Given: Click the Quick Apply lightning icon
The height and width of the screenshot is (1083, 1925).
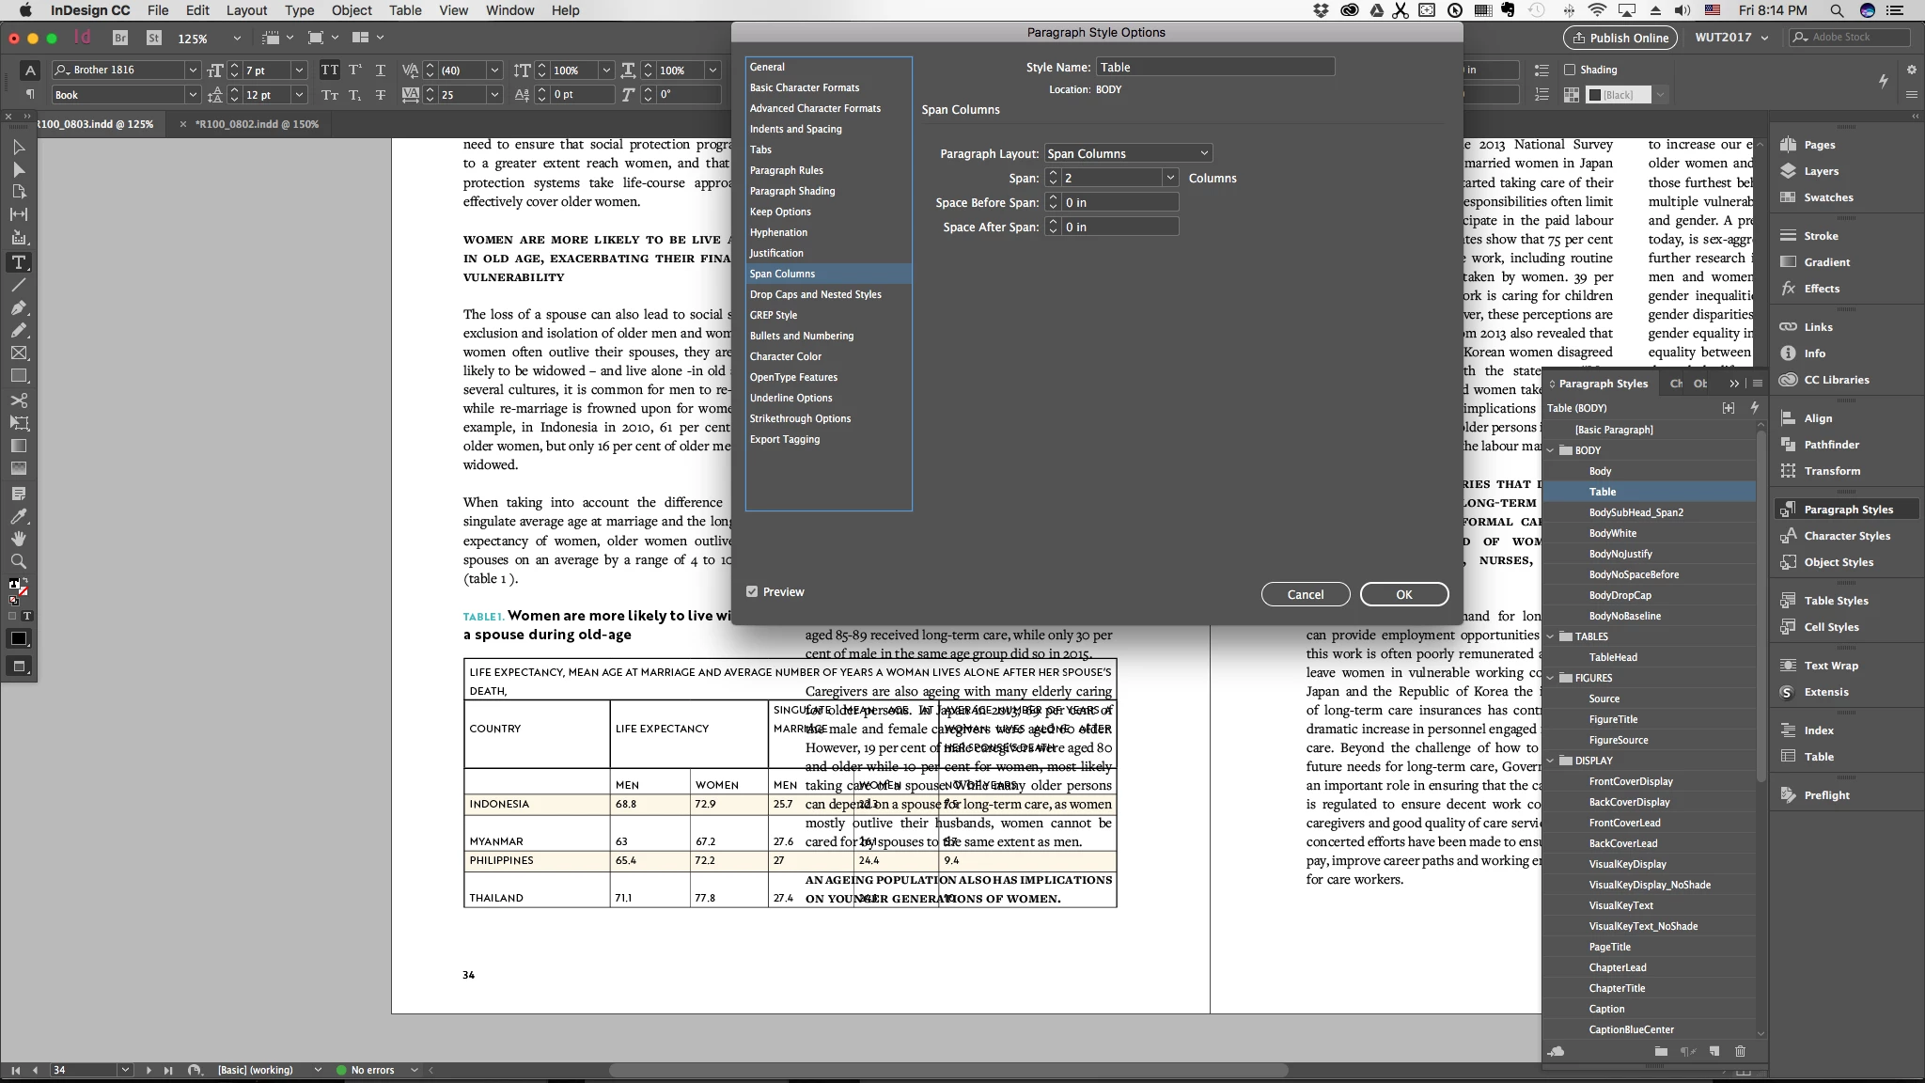Looking at the screenshot, I should tap(1883, 81).
